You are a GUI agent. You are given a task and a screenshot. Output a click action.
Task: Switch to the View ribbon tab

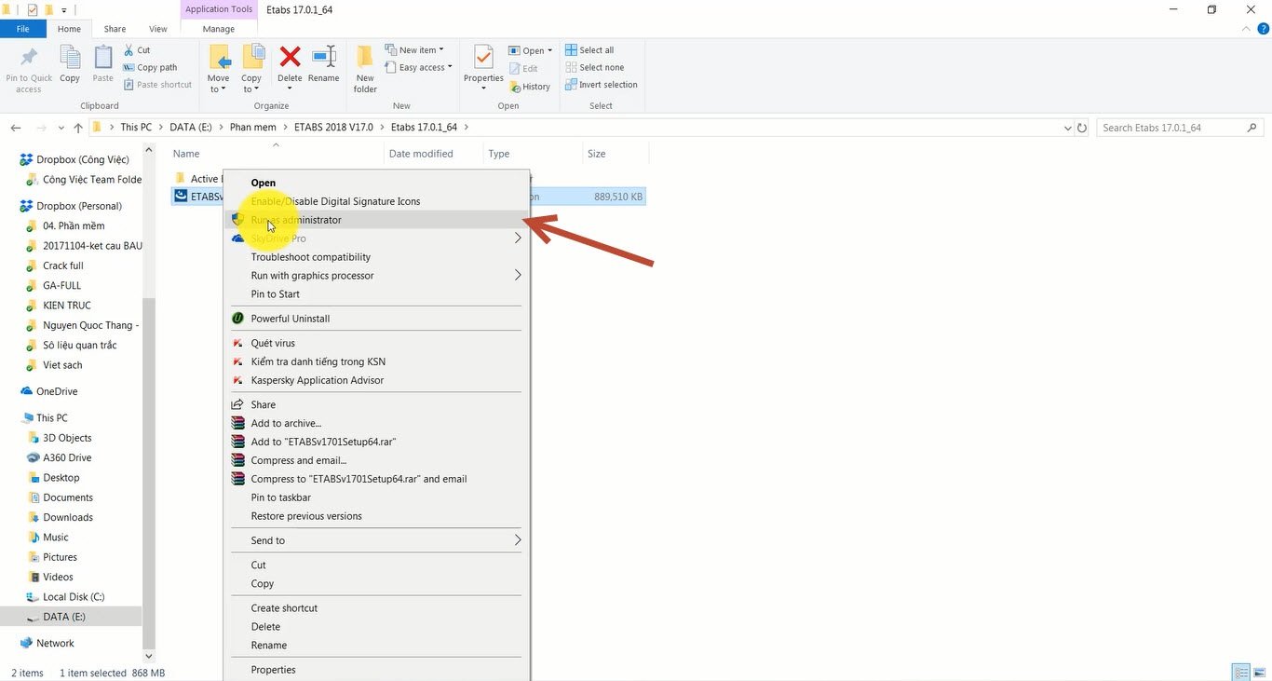coord(158,29)
